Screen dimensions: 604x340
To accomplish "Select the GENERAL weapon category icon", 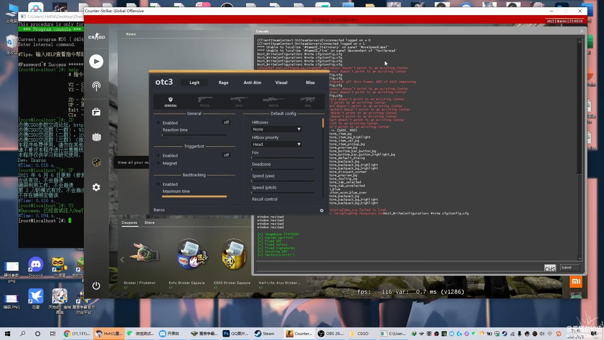I will pyautogui.click(x=171, y=102).
